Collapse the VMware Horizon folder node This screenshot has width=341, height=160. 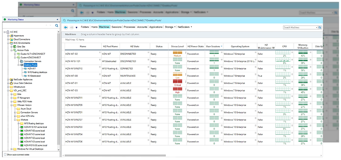[12, 105]
